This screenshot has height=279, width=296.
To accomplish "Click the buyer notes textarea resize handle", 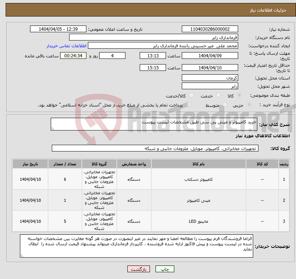I will pos(22,256).
